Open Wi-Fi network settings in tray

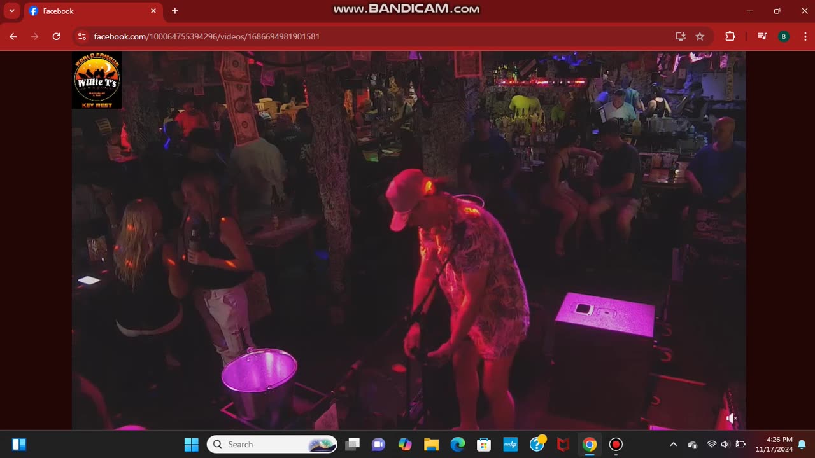pos(711,444)
